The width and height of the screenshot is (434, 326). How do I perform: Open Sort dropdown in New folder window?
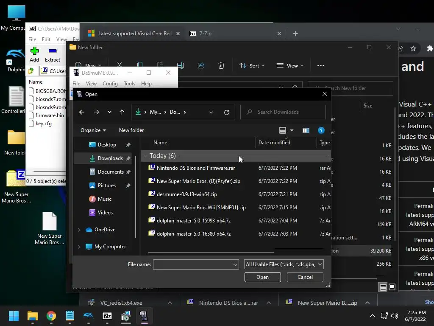(252, 66)
